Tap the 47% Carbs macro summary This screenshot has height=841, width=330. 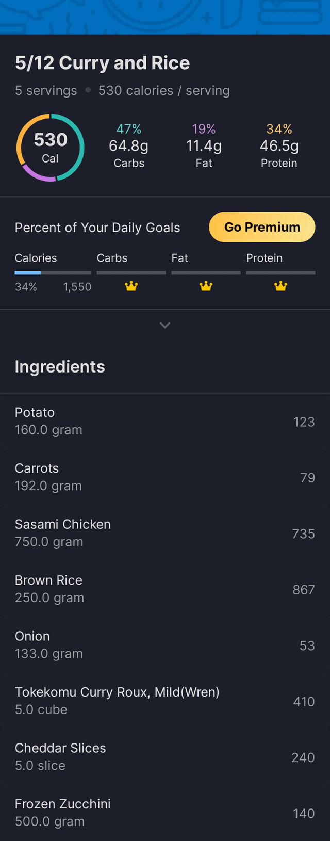coord(129,146)
